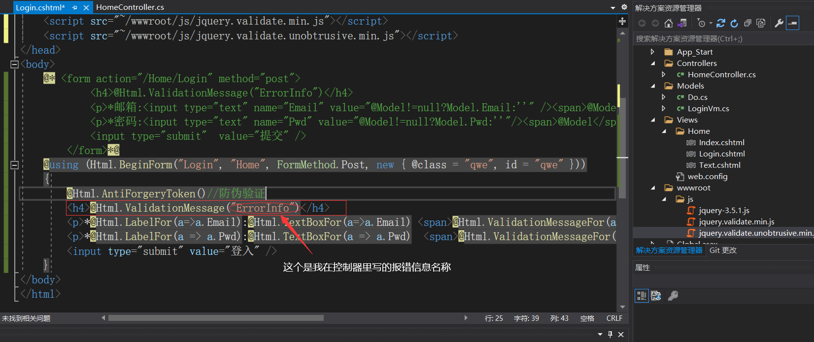Open the editor tab gear settings
This screenshot has height=342, width=814.
tap(624, 7)
